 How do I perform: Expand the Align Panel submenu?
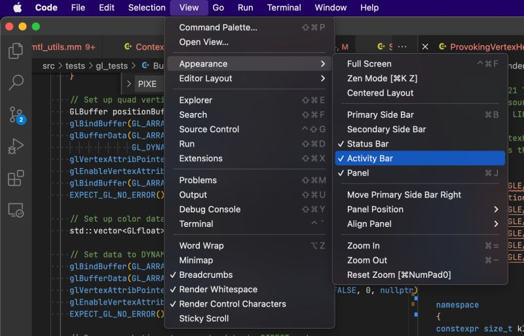coord(420,224)
